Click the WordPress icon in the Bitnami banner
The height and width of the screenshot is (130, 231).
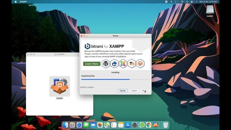pos(106,64)
